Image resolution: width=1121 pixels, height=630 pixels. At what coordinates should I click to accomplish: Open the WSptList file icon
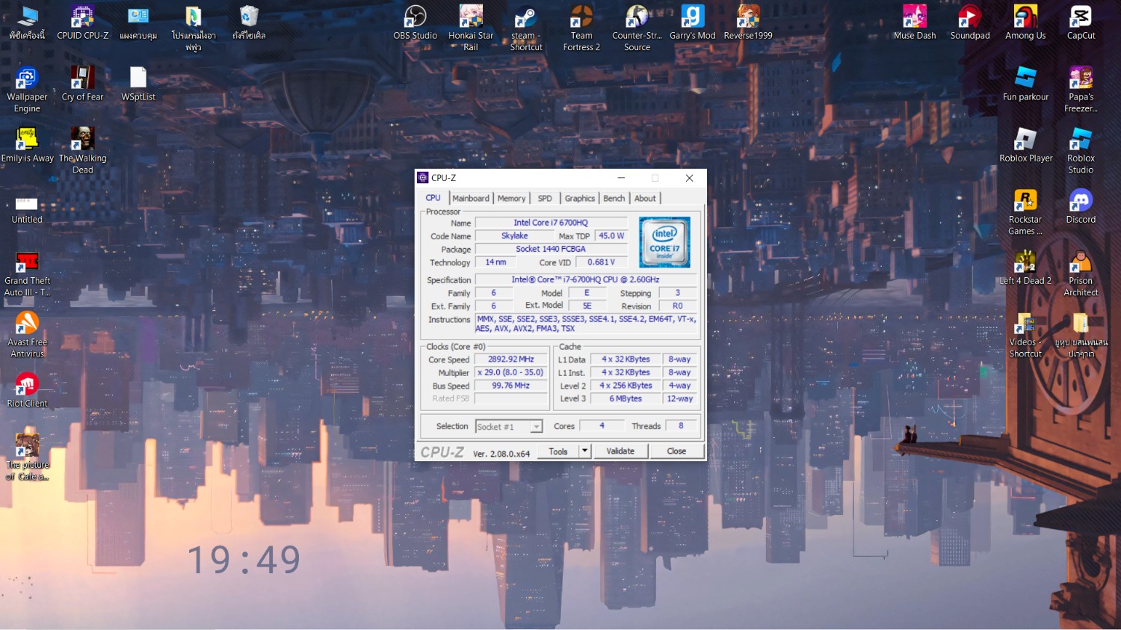(x=138, y=84)
